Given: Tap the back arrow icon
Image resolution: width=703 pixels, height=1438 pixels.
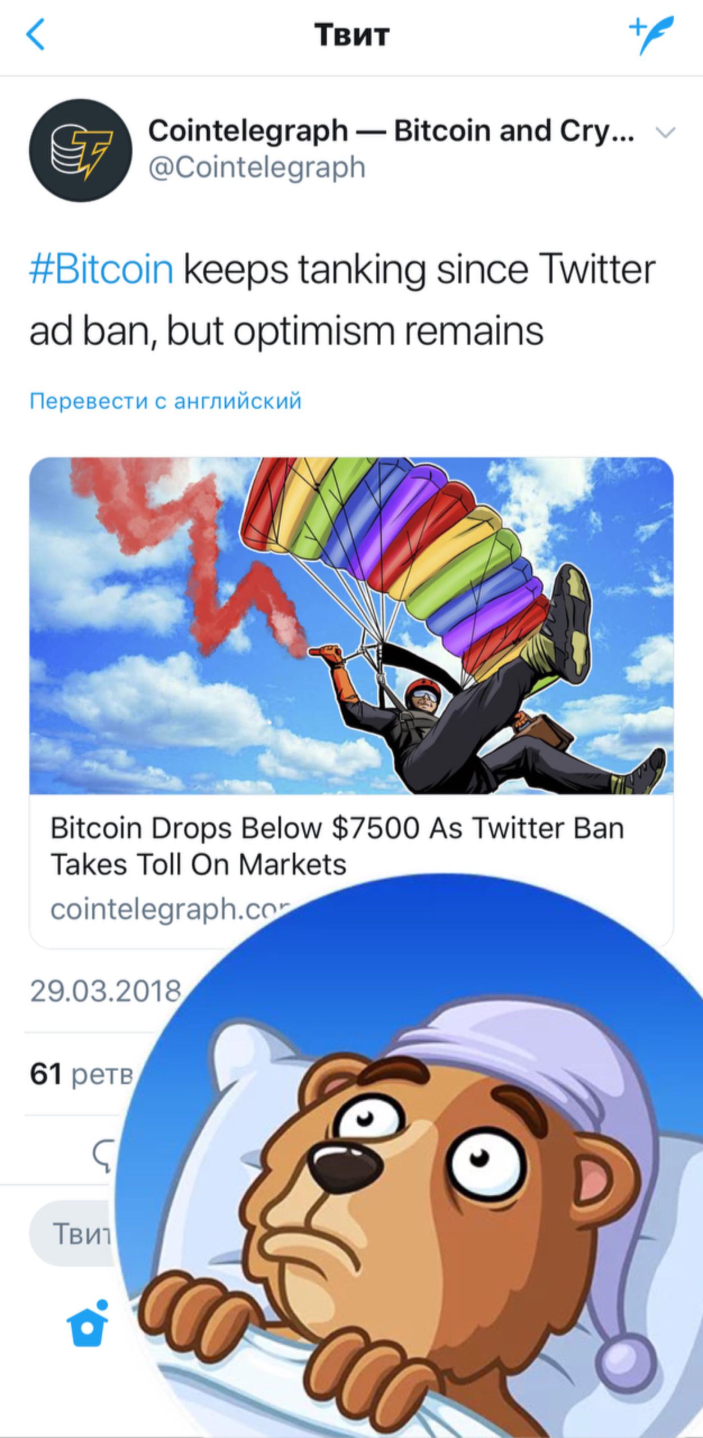Looking at the screenshot, I should pyautogui.click(x=35, y=34).
